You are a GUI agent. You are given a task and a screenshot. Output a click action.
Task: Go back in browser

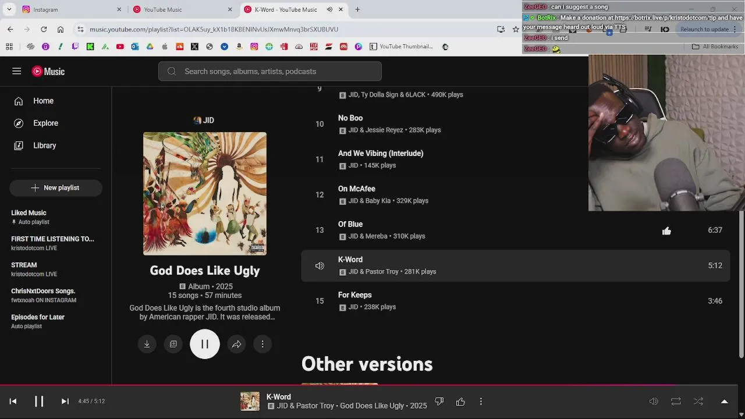point(10,29)
